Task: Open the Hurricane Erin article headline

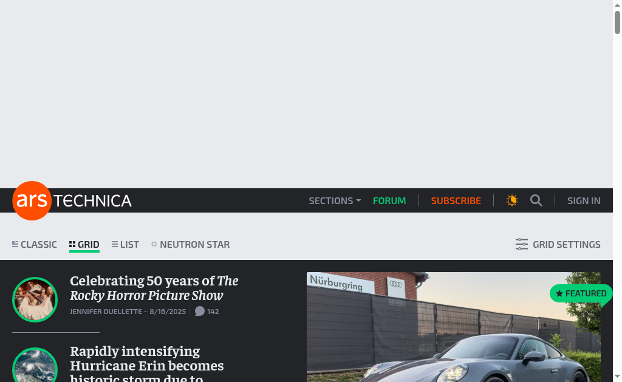Action: (x=147, y=363)
